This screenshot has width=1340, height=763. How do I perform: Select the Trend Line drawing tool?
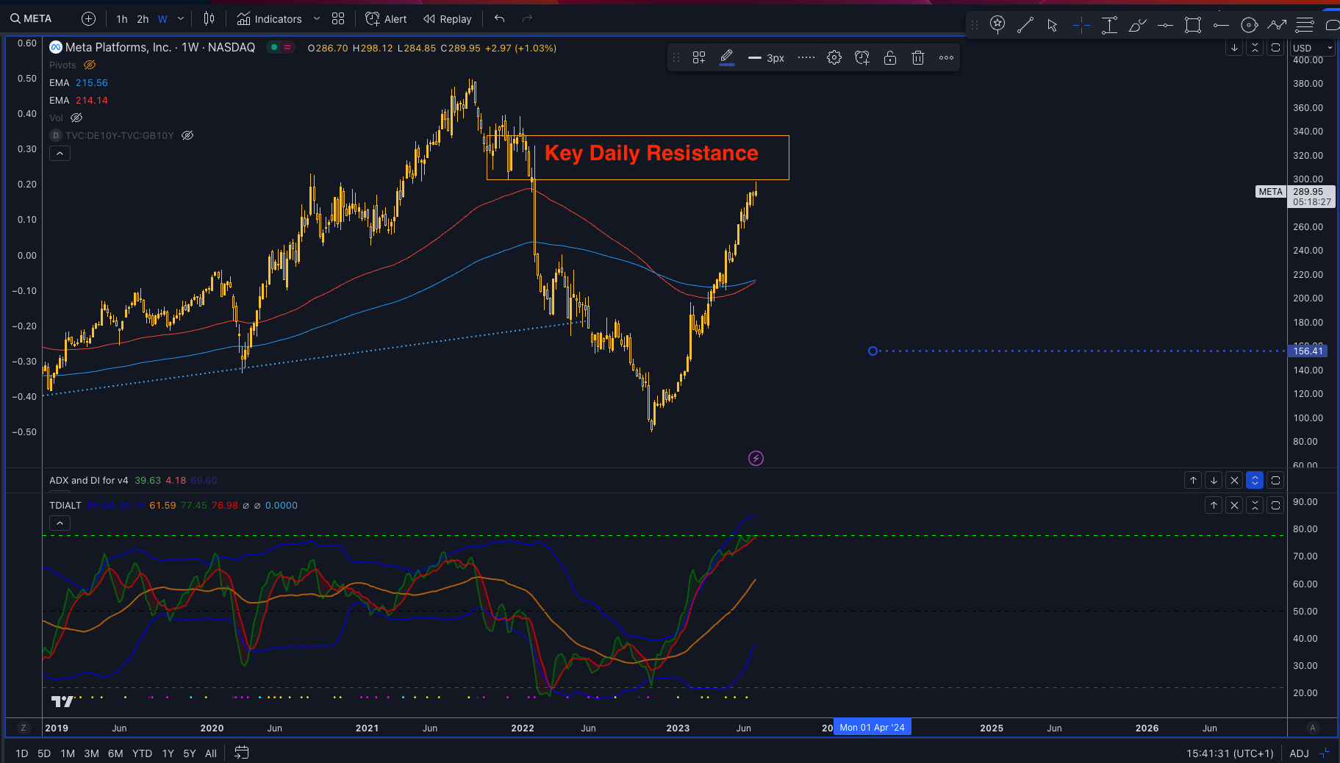pyautogui.click(x=1025, y=25)
